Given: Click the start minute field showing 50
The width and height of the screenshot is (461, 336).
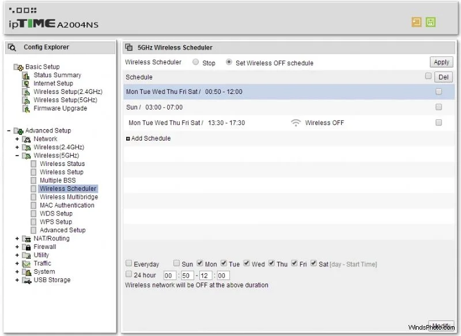Looking at the screenshot, I should (187, 275).
